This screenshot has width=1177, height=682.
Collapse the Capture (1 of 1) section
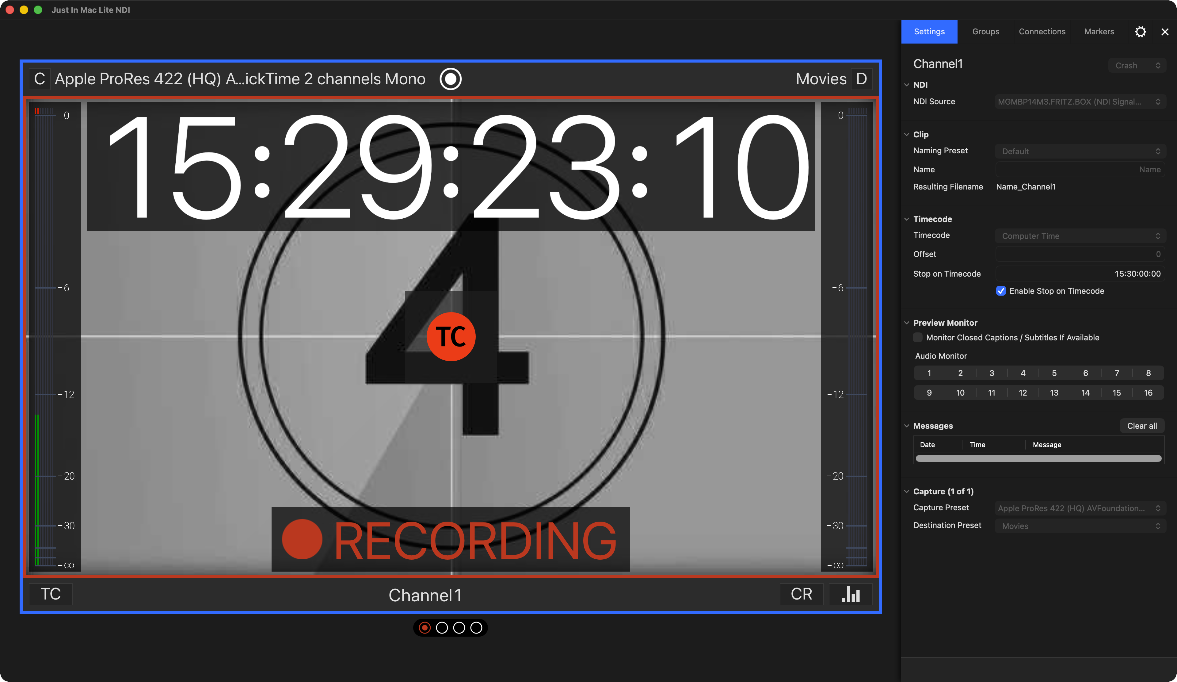tap(907, 491)
